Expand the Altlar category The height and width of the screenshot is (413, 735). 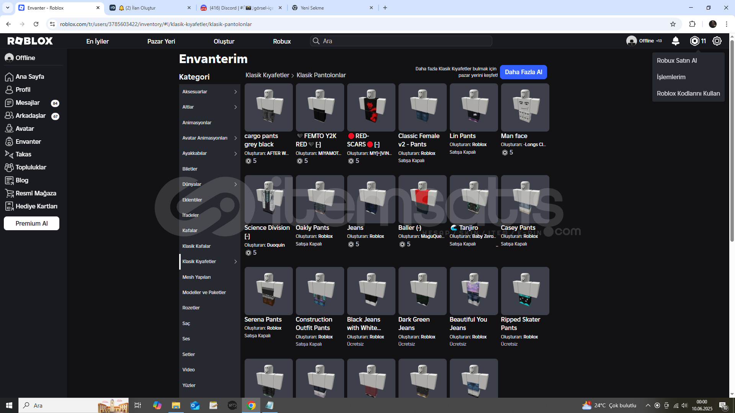(210, 107)
